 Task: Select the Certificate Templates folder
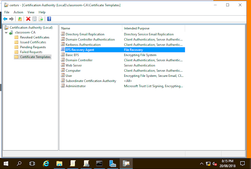click(x=35, y=57)
